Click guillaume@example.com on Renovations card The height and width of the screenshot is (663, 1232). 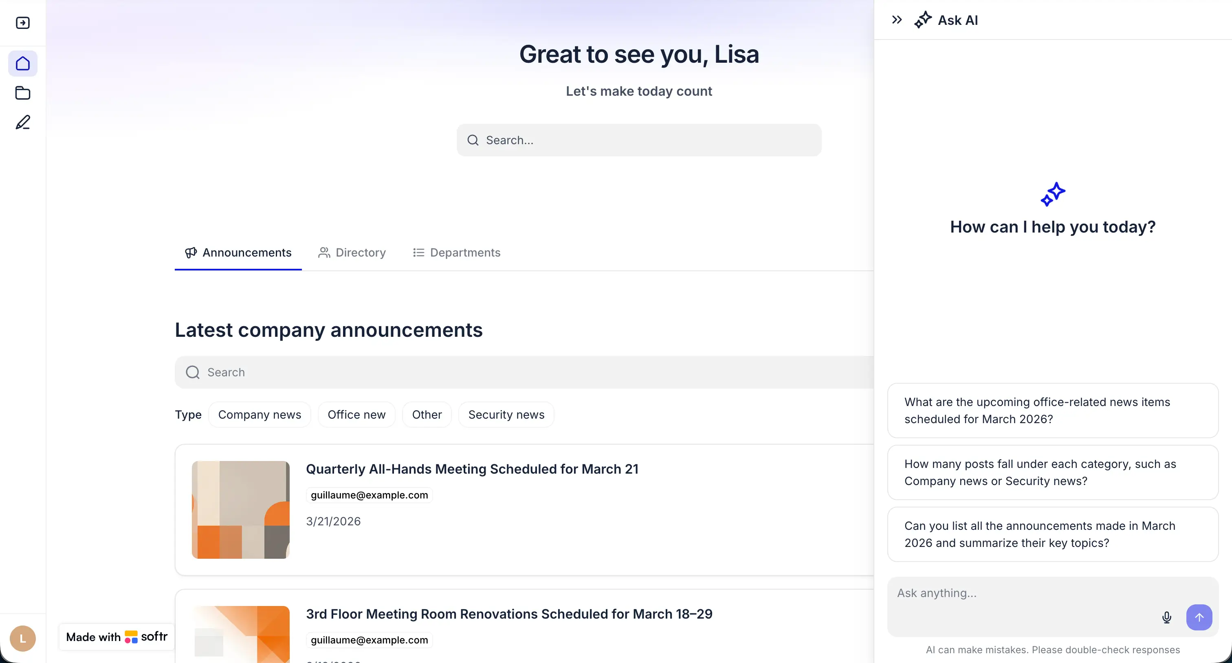(x=369, y=639)
